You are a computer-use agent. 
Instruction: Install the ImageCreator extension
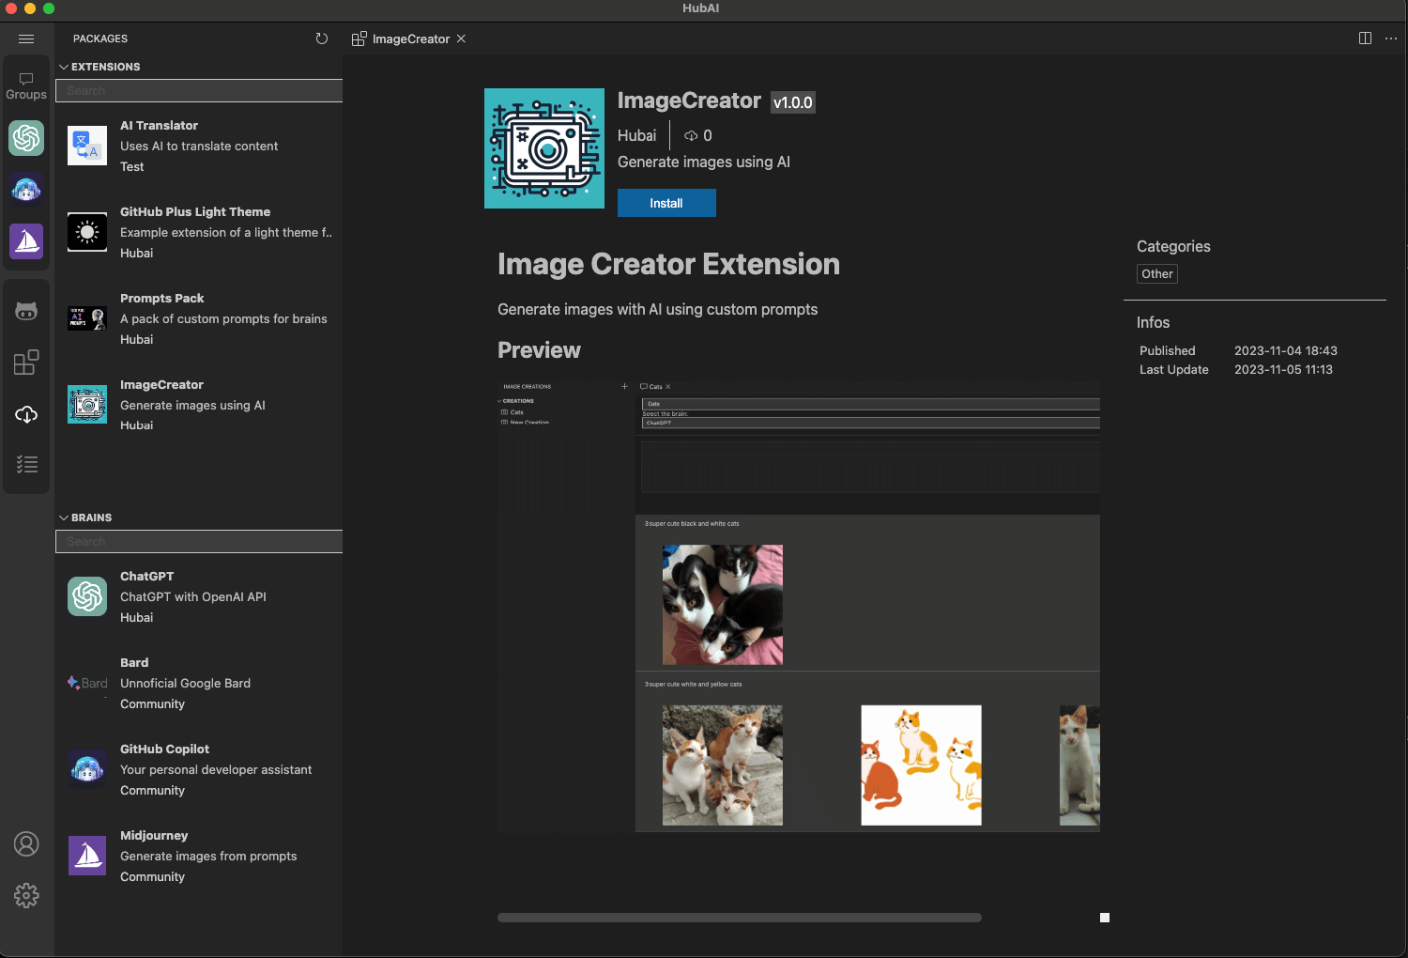pos(666,203)
